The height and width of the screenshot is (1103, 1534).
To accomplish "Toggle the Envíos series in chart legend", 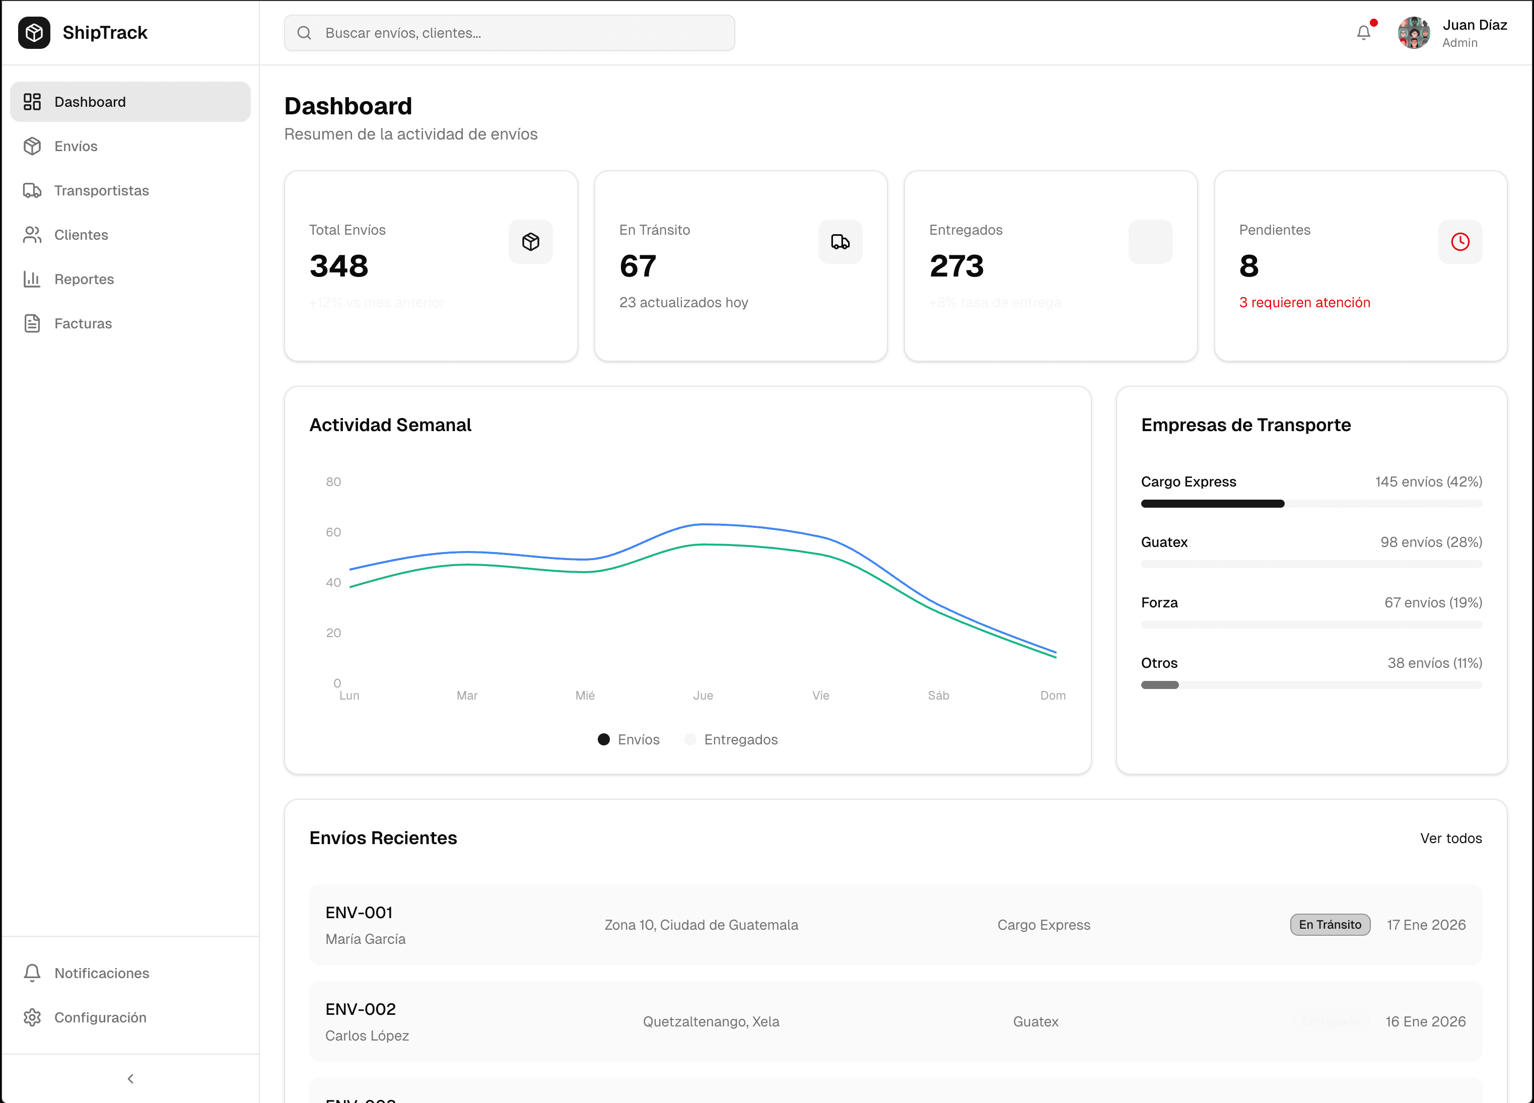I will point(629,739).
